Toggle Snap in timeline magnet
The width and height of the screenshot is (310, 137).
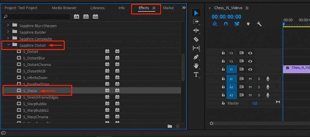[x=226, y=24]
